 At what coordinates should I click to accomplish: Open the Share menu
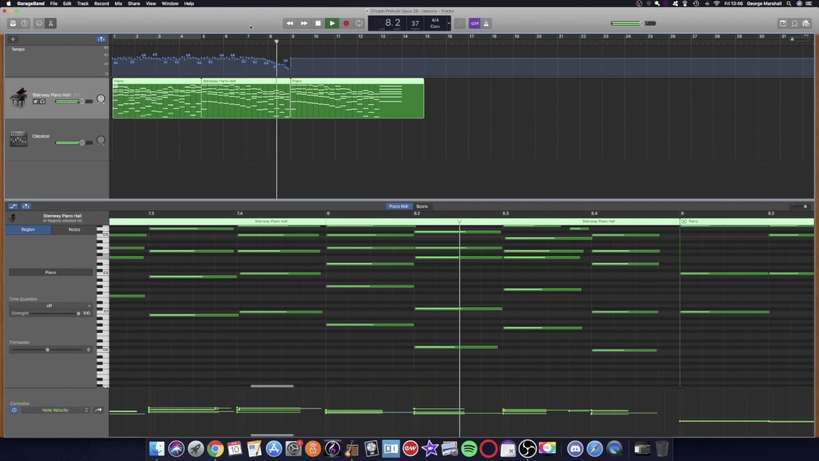point(134,4)
